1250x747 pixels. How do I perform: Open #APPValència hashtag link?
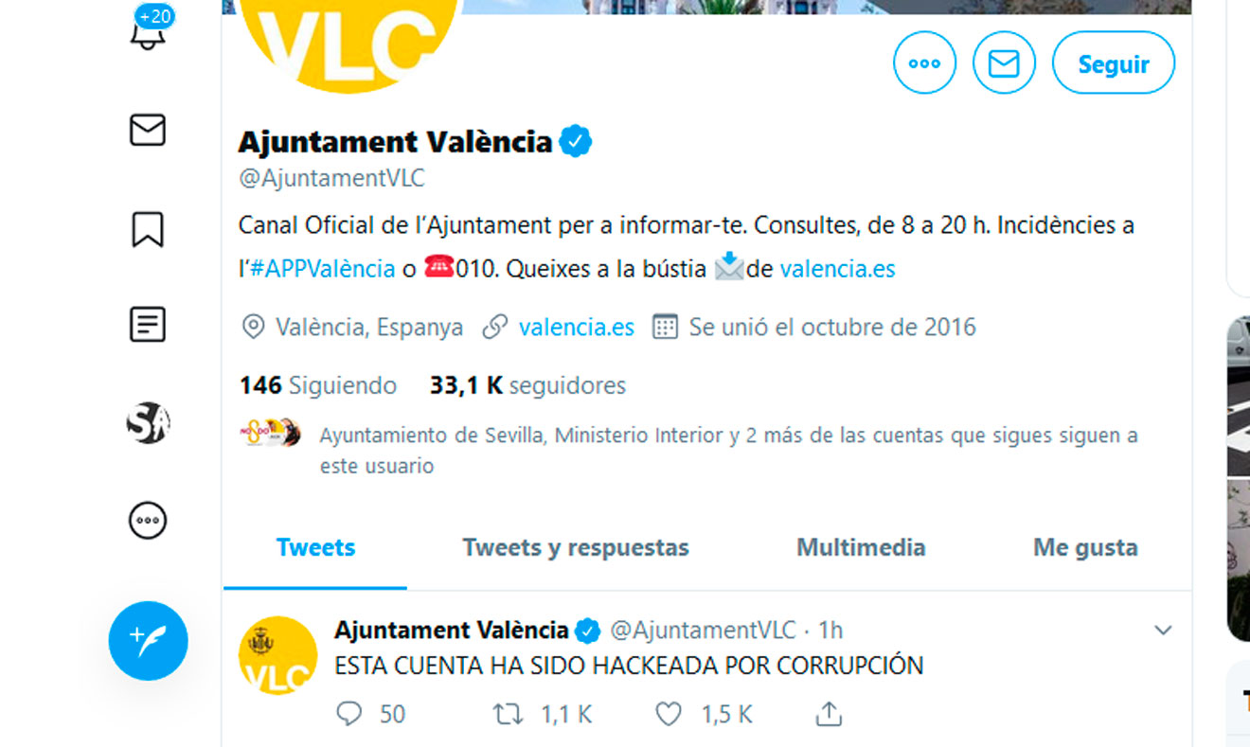[323, 269]
